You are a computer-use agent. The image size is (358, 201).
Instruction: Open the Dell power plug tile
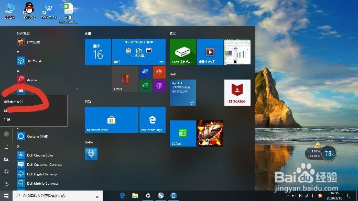91,154
